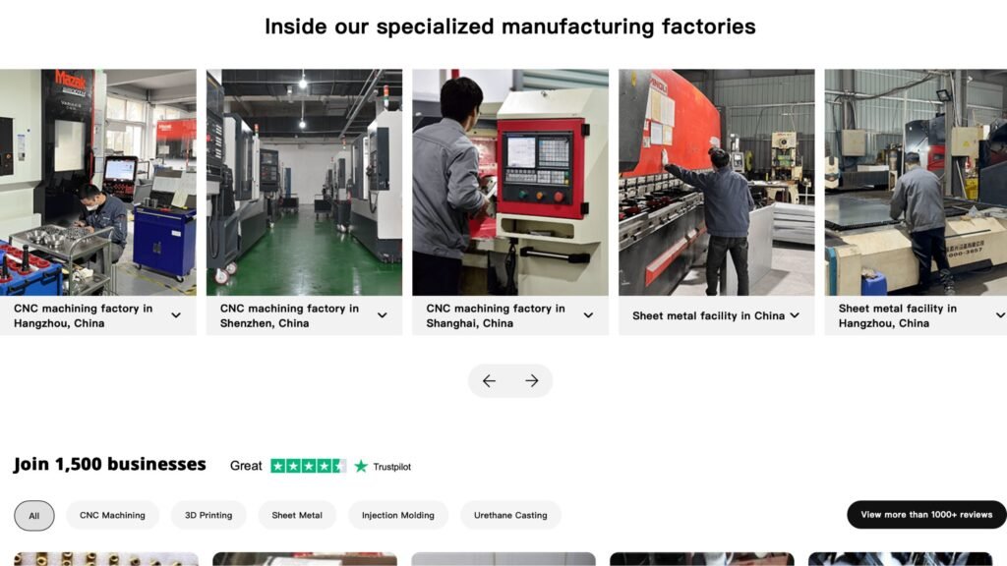
Task: Click the next slide right arrow
Action: coord(532,381)
